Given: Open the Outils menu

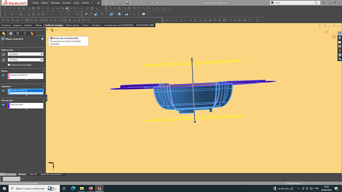Looking at the screenshot, I should click(76, 3).
